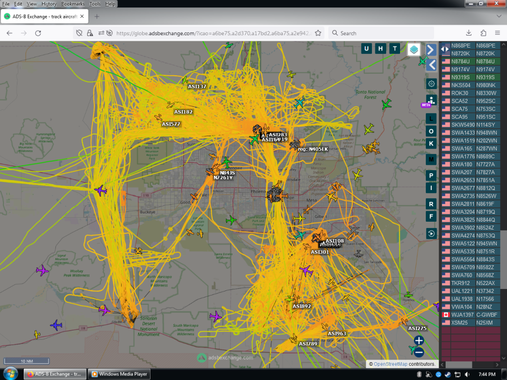
Task: Open a new browser tab
Action: 97,16
